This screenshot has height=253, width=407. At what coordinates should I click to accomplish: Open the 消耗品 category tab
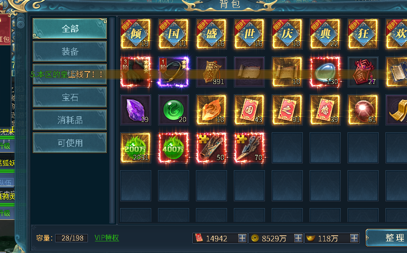coord(70,120)
